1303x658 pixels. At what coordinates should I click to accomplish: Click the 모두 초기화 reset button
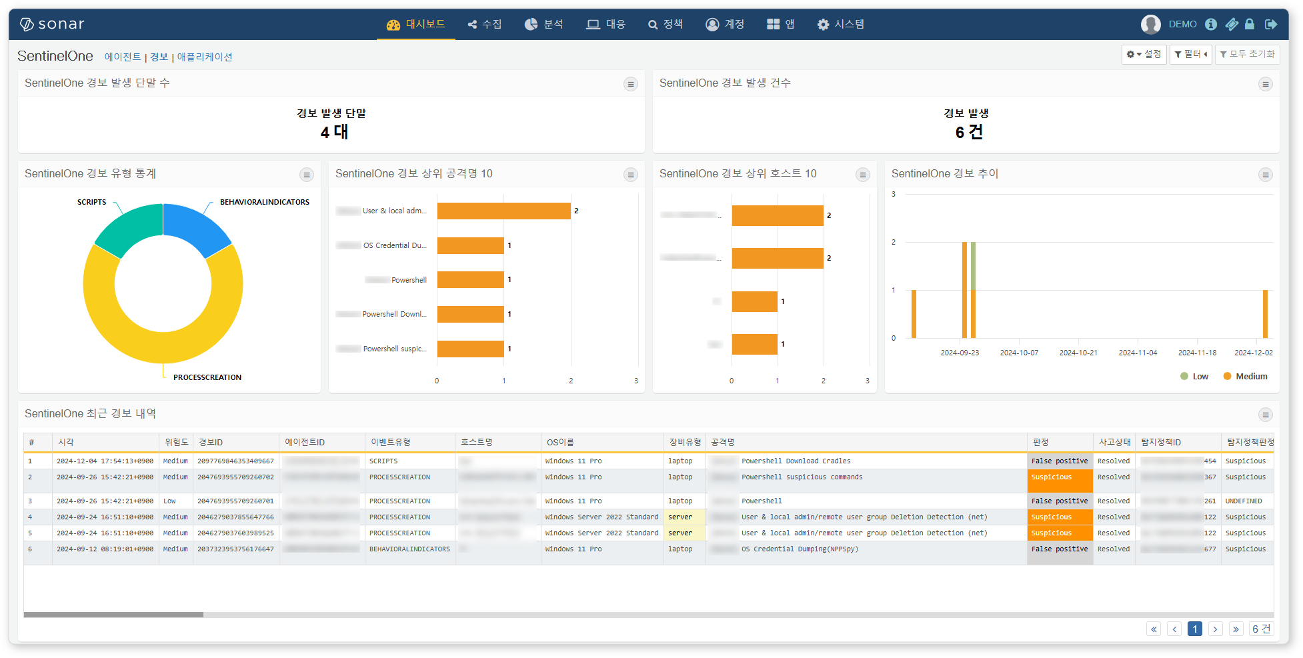click(x=1247, y=54)
